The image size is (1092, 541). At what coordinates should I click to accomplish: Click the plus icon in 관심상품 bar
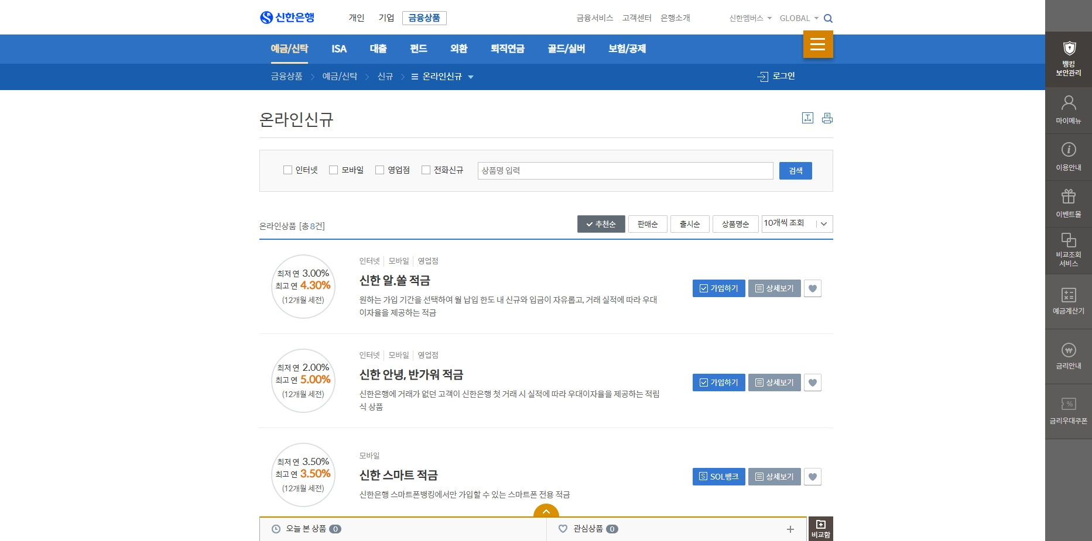point(790,529)
